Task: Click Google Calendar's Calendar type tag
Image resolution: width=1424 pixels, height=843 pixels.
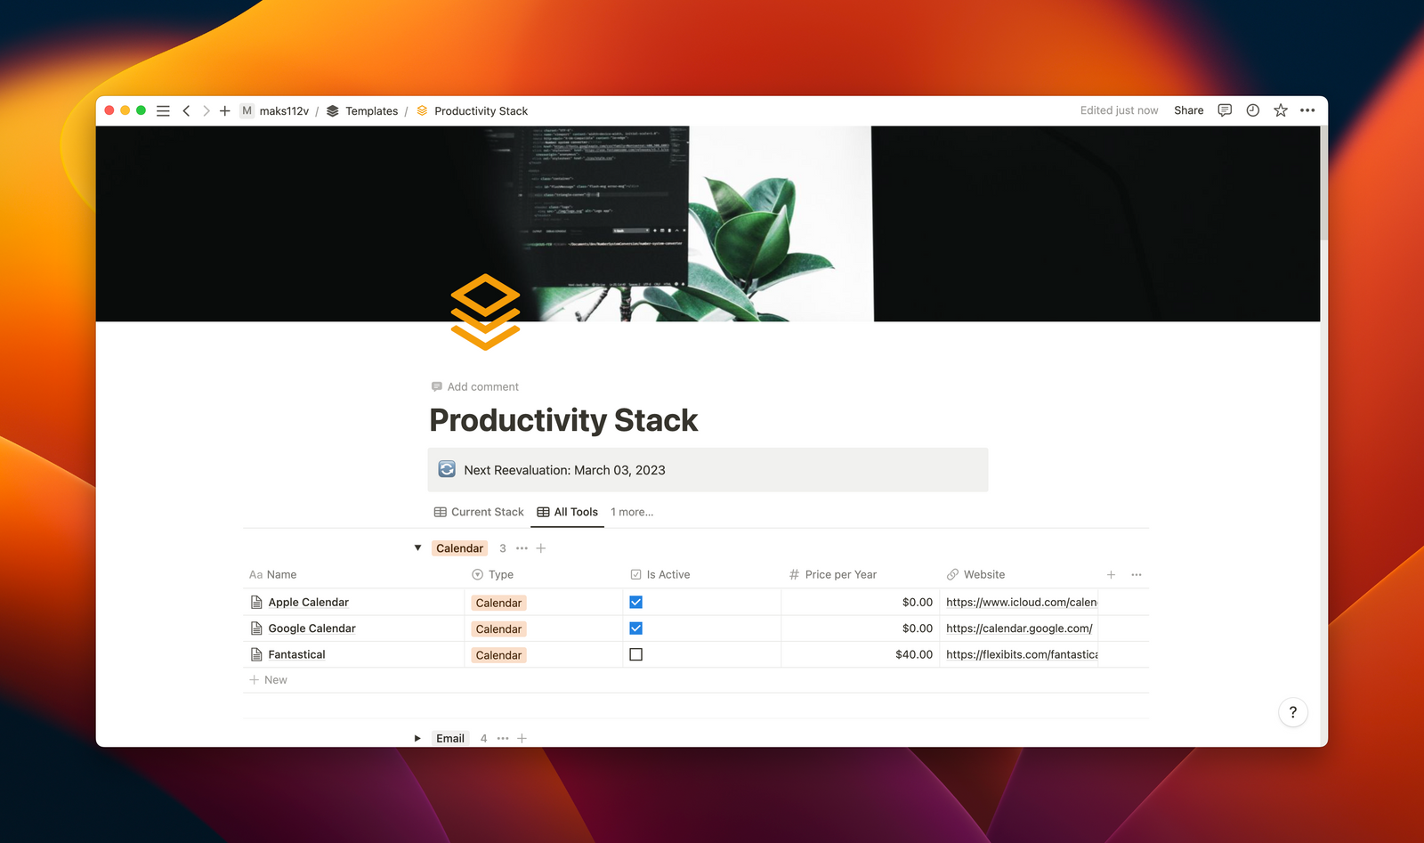Action: coord(498,629)
